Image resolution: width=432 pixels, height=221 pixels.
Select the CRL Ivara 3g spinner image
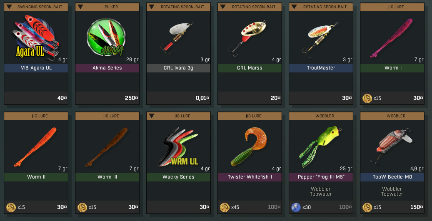[x=177, y=37]
